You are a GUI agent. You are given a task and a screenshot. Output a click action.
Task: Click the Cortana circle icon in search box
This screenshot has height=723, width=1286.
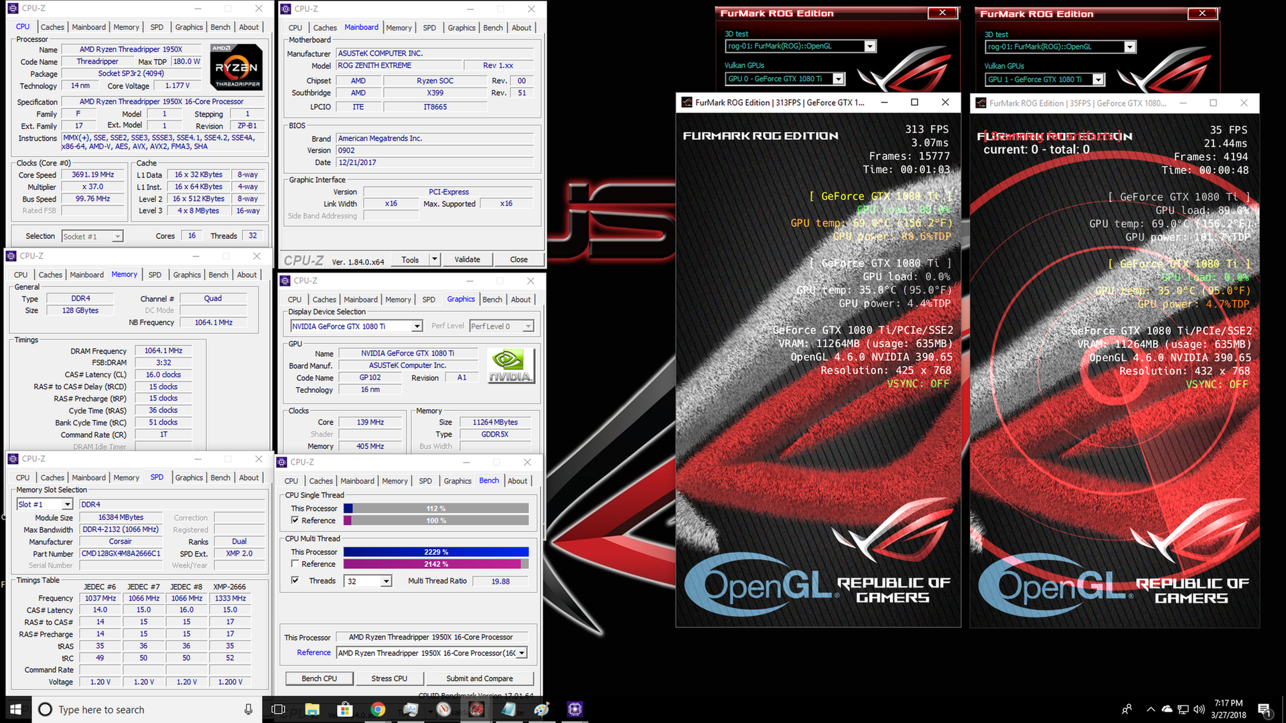(x=45, y=710)
